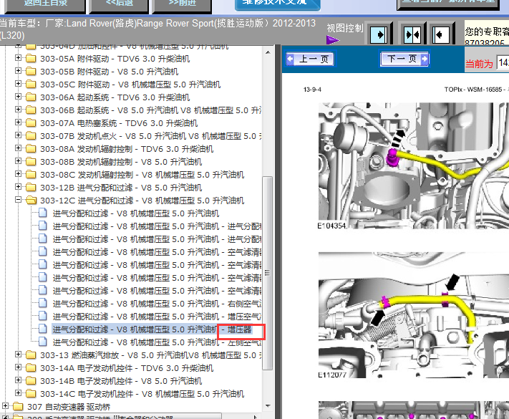Open the 增压空气 document under 303-12C
The width and height of the screenshot is (509, 419).
157,317
